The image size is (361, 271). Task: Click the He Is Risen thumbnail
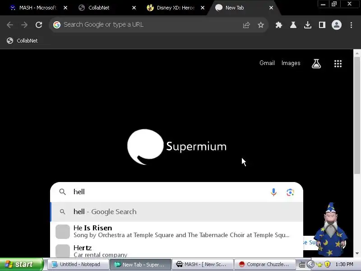(63, 232)
